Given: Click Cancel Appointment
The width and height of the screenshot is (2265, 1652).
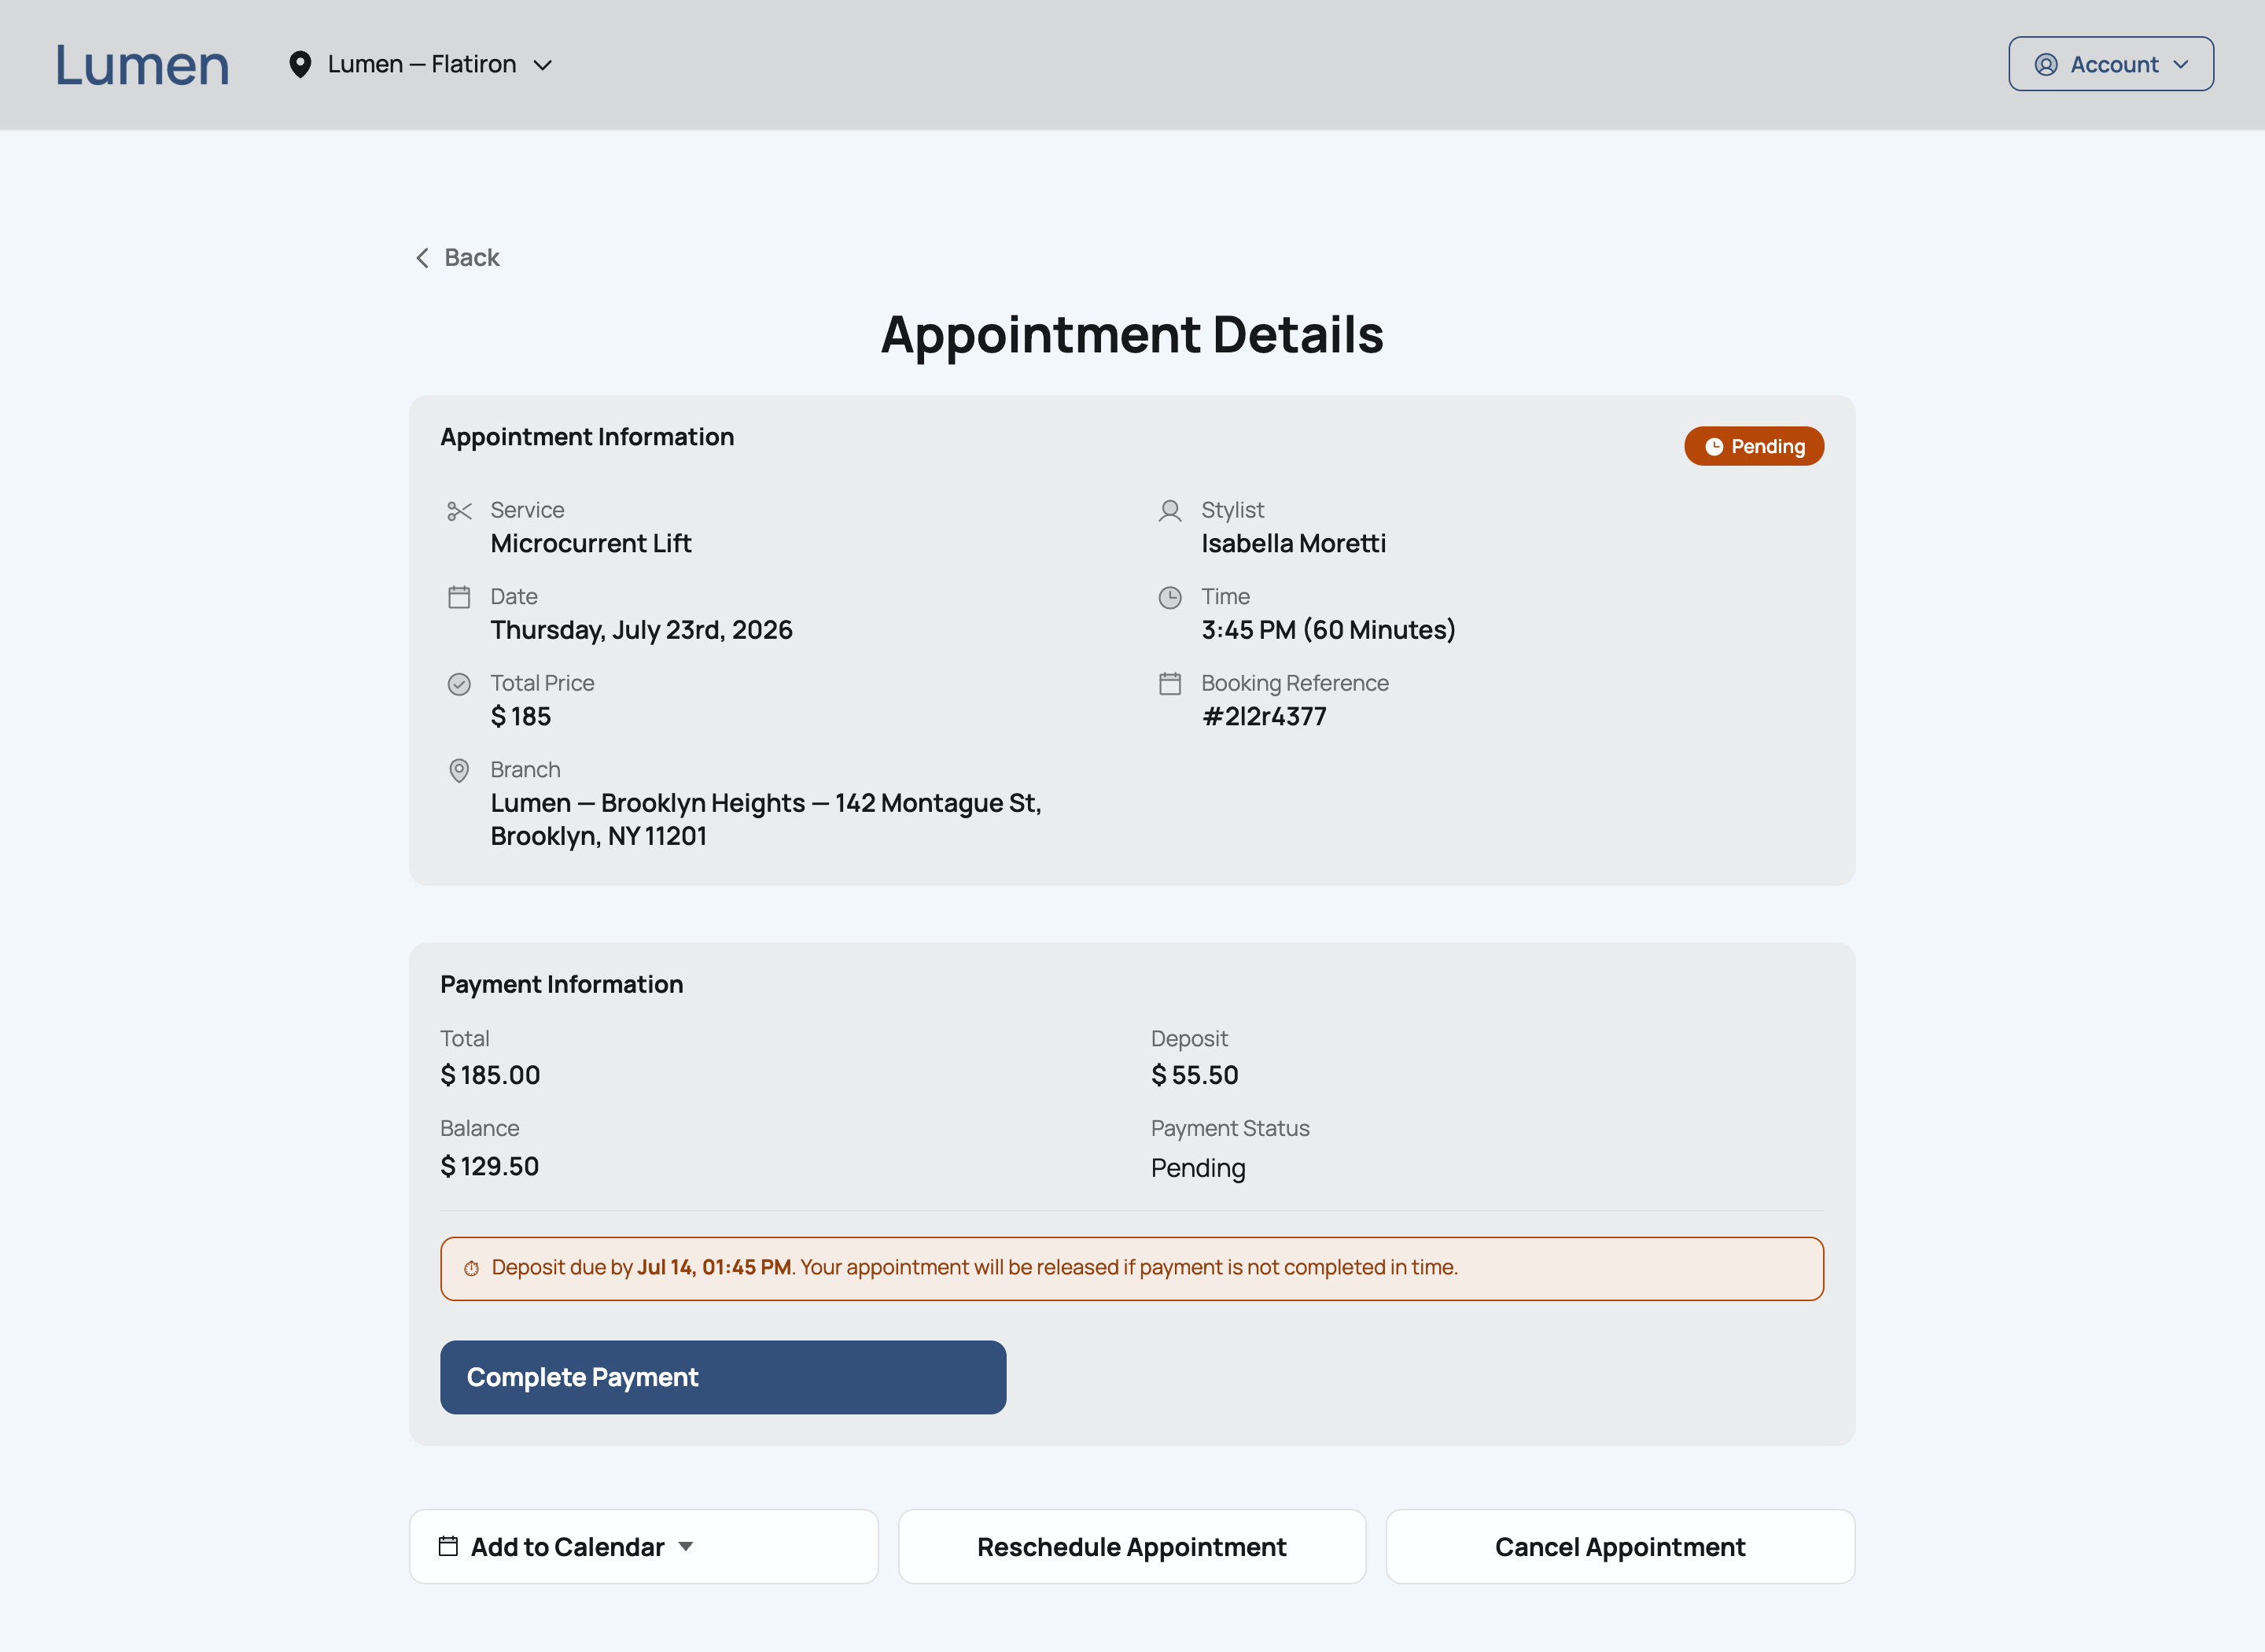Looking at the screenshot, I should 1620,1547.
